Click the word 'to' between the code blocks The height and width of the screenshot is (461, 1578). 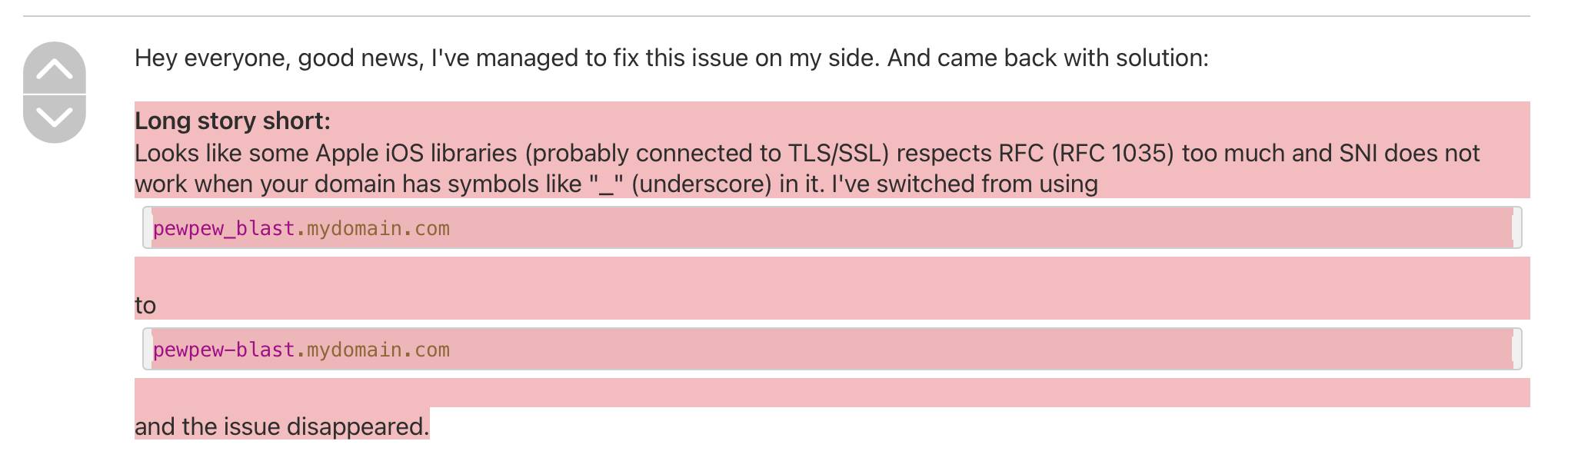point(145,303)
